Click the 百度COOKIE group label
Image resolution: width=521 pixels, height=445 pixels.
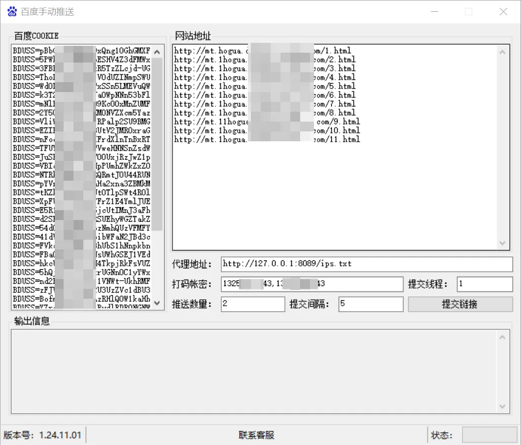click(x=36, y=36)
